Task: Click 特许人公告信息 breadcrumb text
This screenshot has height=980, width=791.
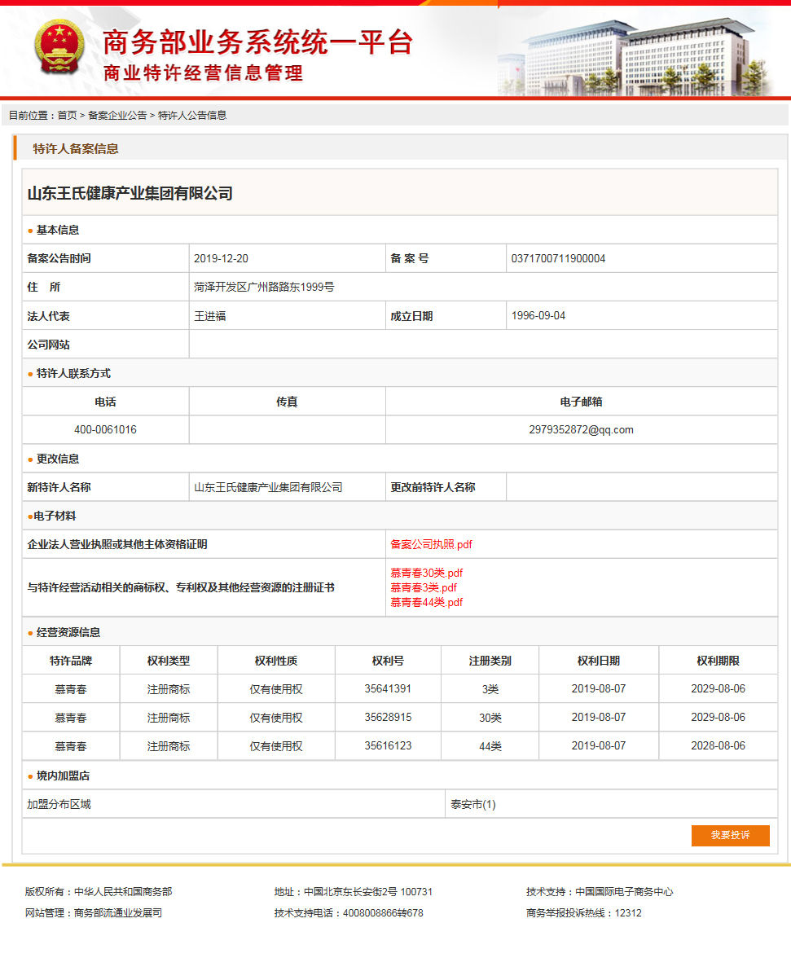Action: point(192,116)
